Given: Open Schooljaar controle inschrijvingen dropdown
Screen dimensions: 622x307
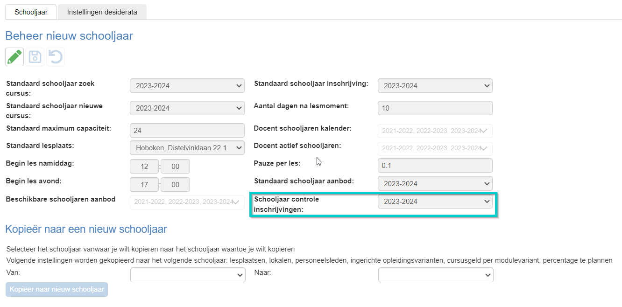Looking at the screenshot, I should click(x=435, y=201).
